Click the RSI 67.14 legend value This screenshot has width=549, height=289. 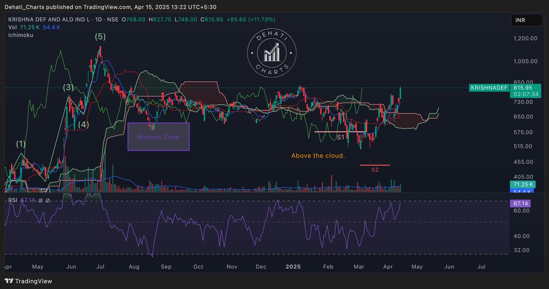click(x=28, y=200)
